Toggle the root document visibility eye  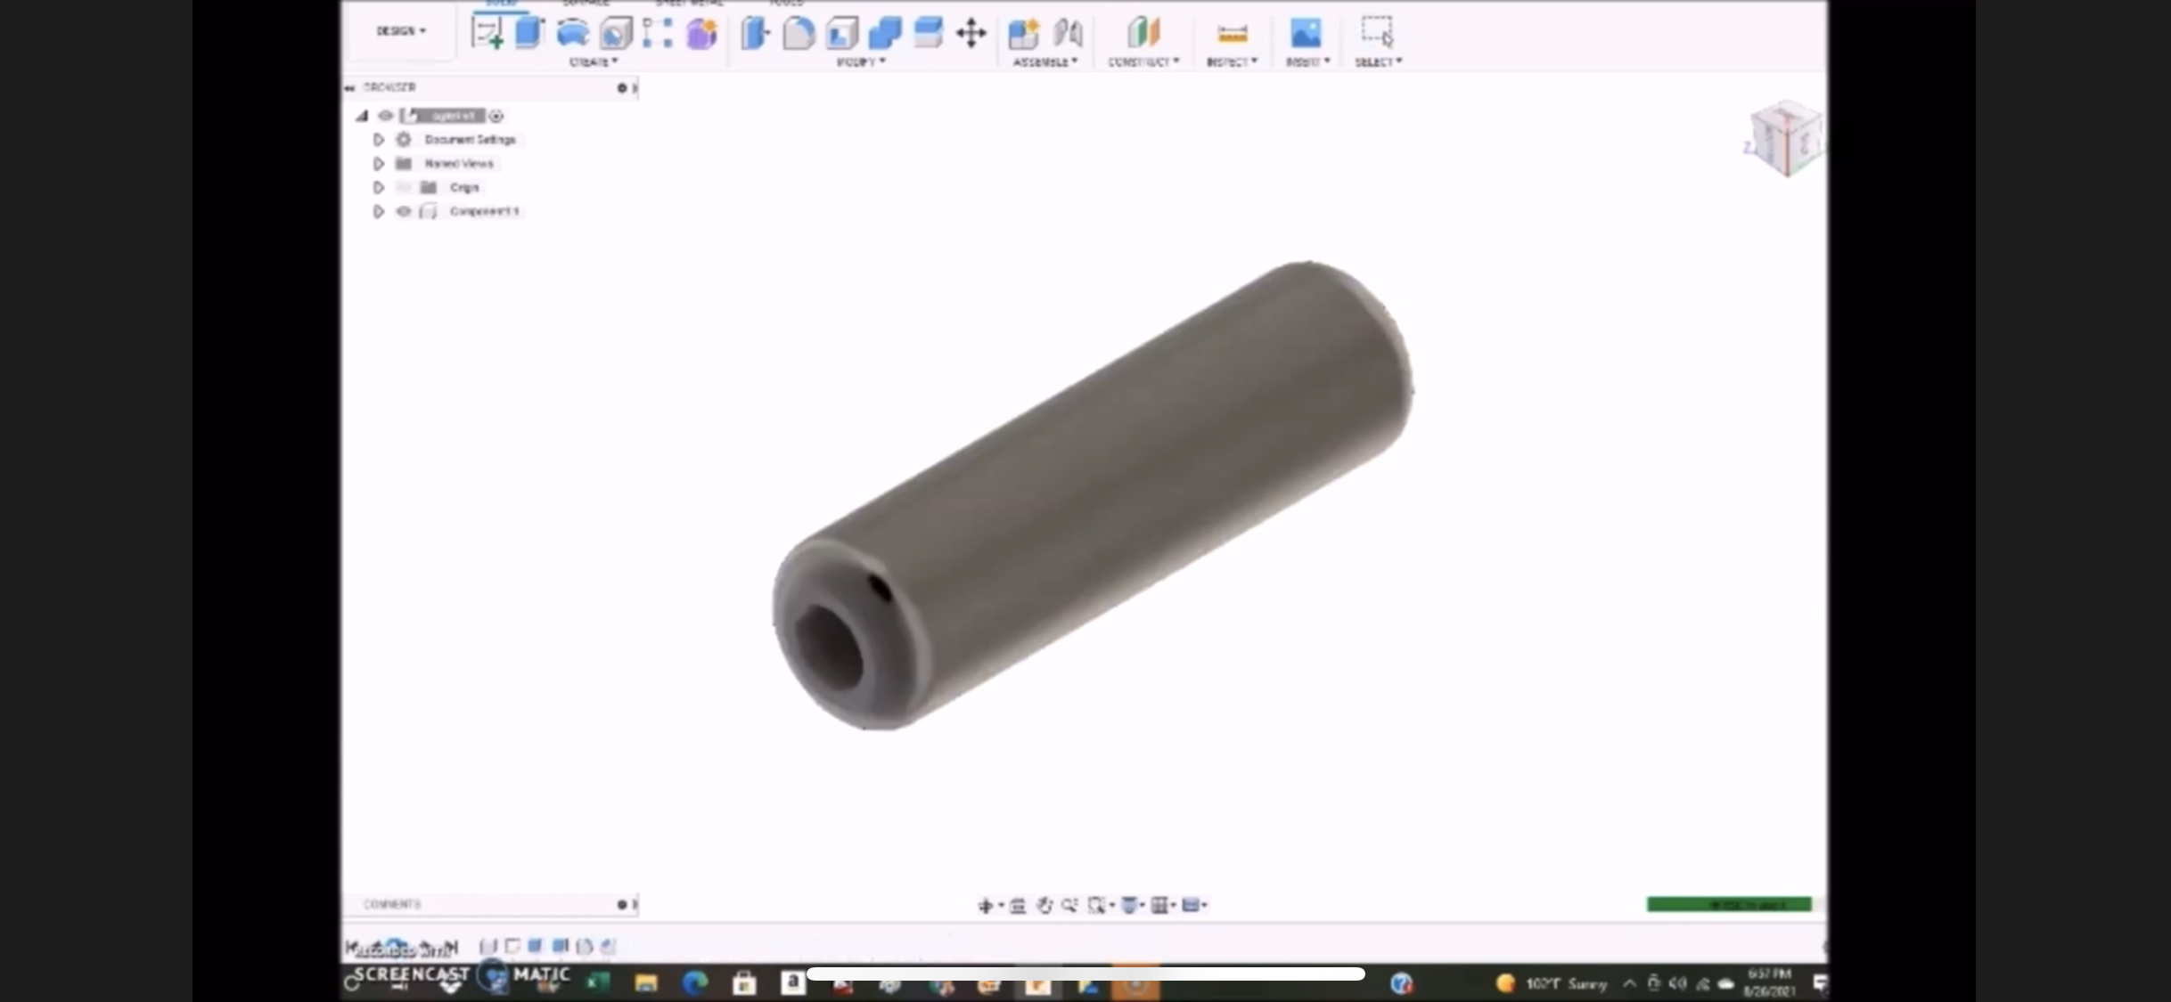coord(385,116)
